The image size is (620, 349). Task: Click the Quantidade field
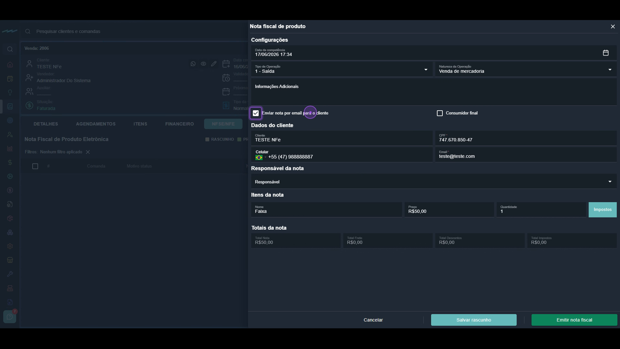[541, 210]
